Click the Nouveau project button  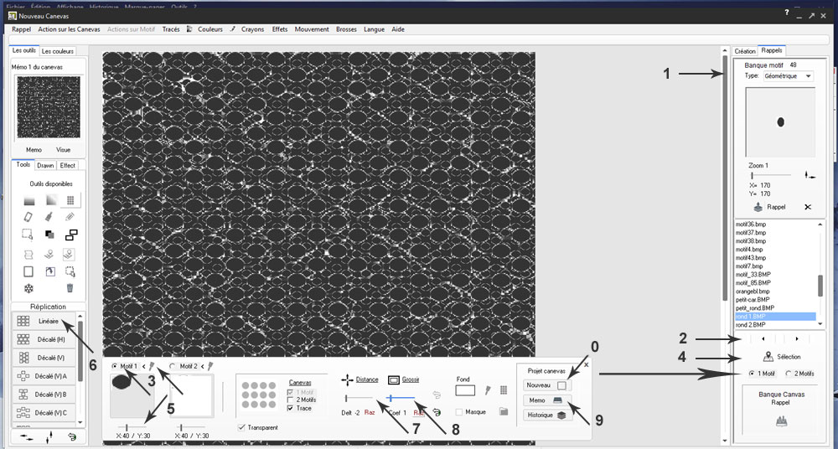click(x=546, y=385)
